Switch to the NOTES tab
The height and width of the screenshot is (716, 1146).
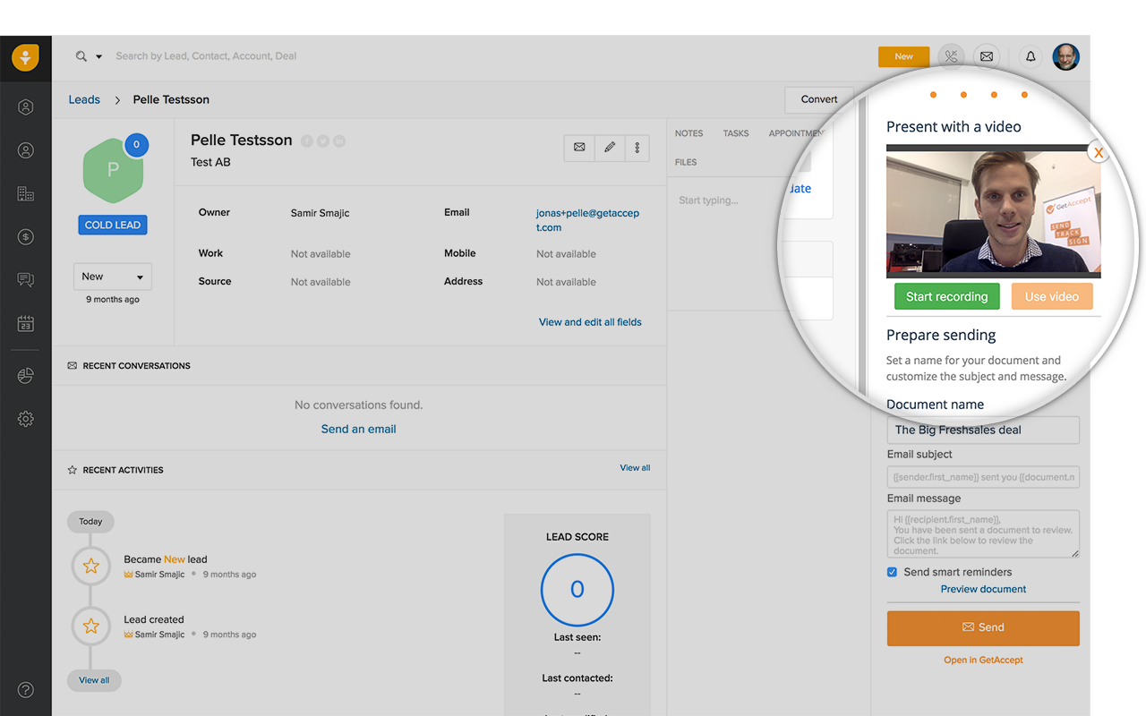coord(688,133)
